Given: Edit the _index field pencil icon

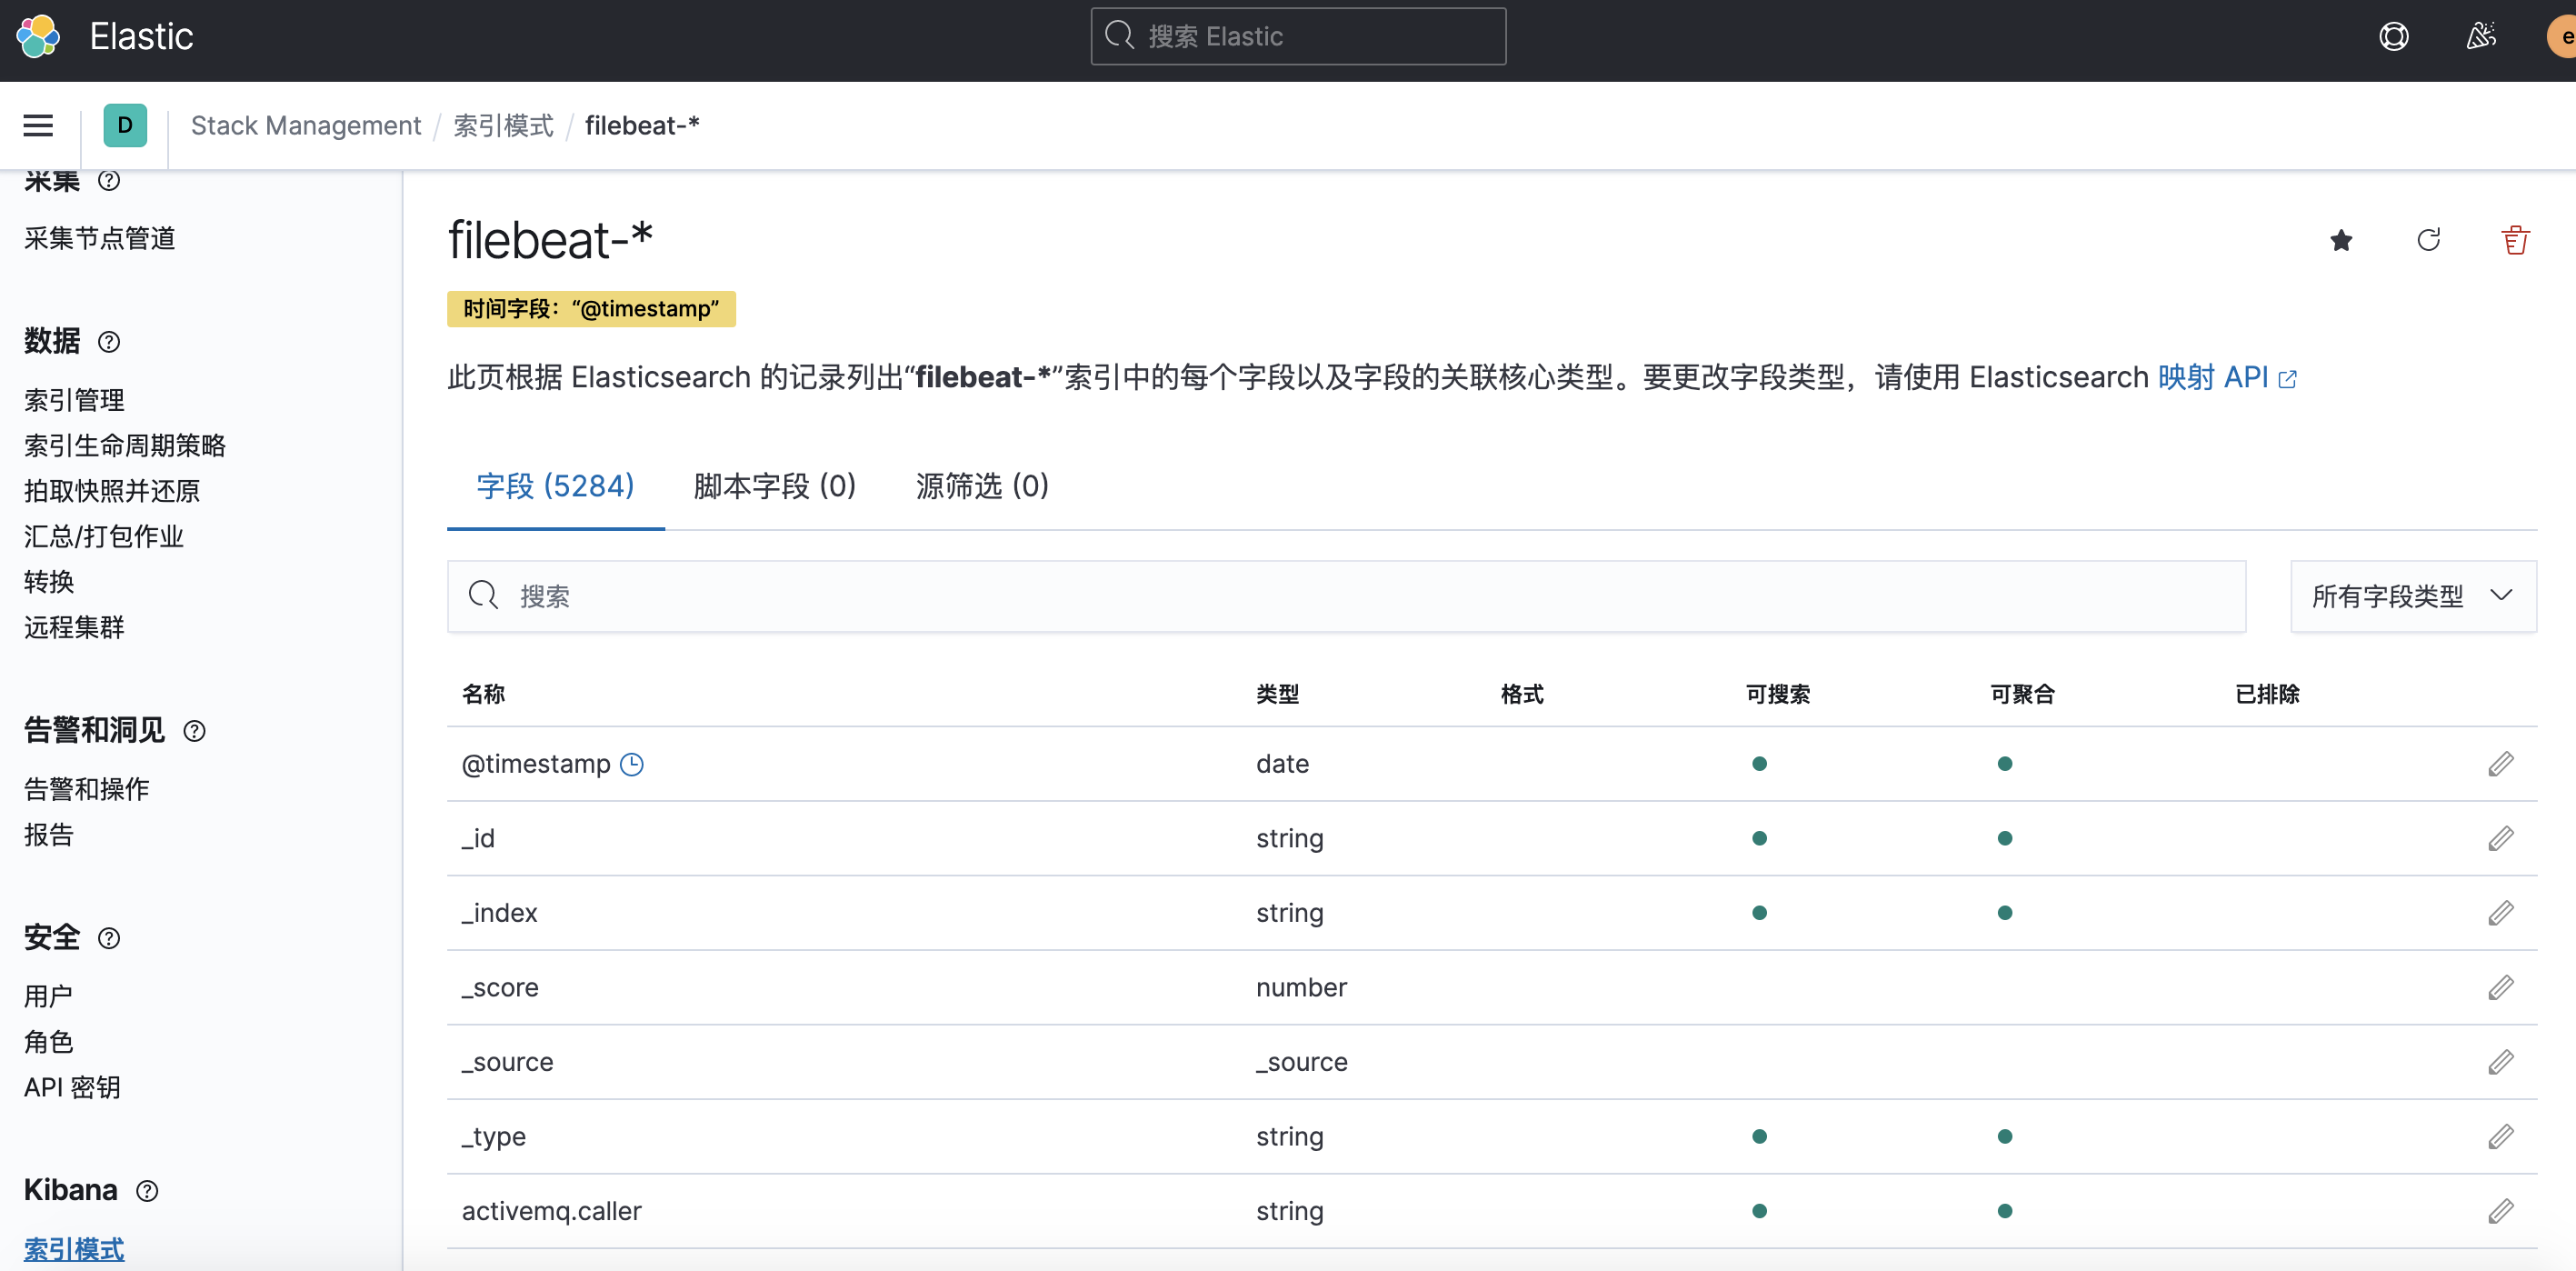Looking at the screenshot, I should [x=2501, y=913].
